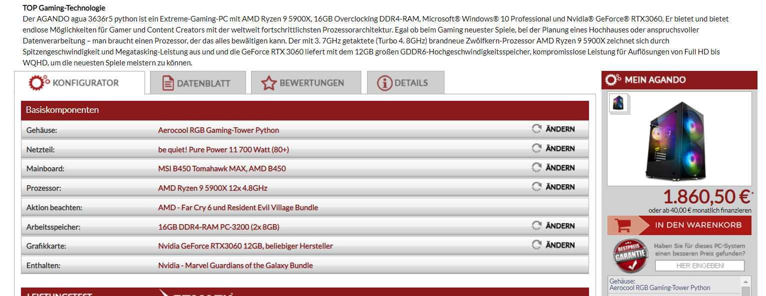
Task: Click the info icon on Details tab
Action: coord(384,83)
